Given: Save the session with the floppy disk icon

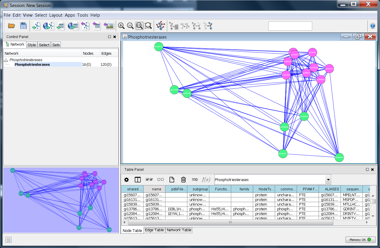Looking at the screenshot, I should pos(23,26).
